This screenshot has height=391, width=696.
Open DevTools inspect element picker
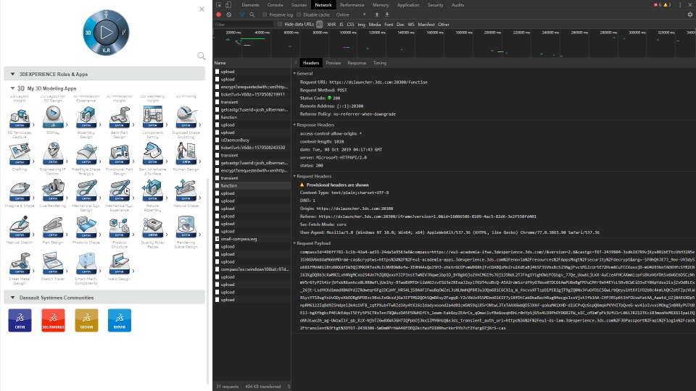[219, 5]
